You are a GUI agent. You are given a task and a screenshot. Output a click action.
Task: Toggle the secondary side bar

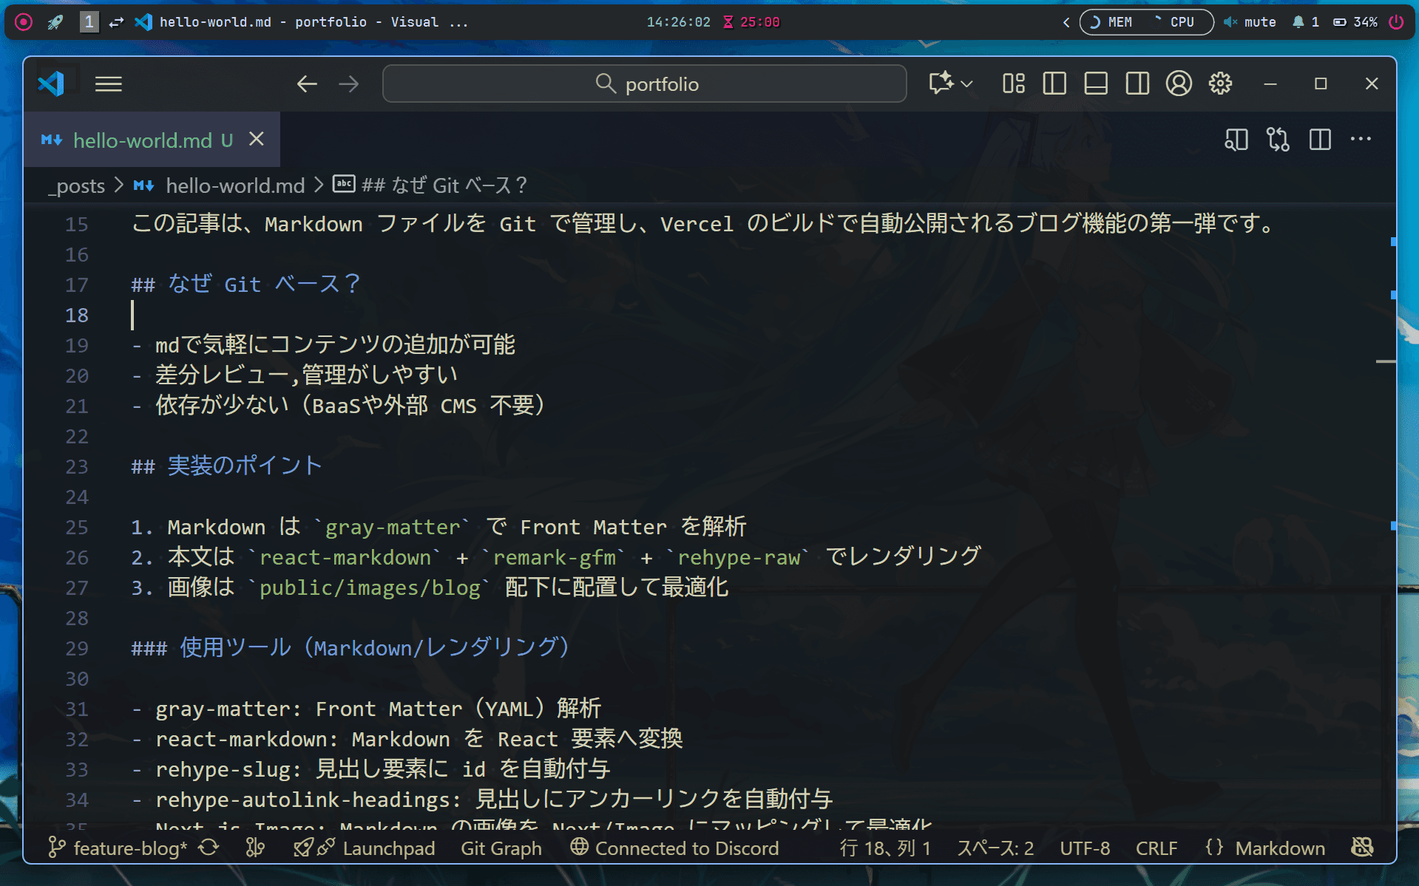tap(1137, 84)
